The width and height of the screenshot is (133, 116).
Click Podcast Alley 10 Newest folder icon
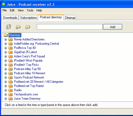coord(11,73)
